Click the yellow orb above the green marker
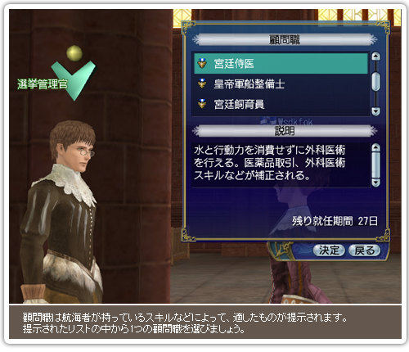The width and height of the screenshot is (409, 352). click(x=74, y=53)
